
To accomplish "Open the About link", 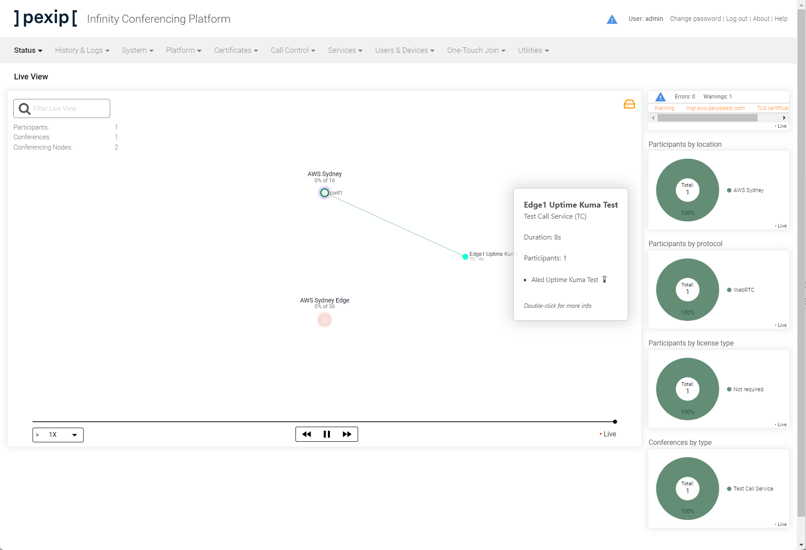I will tap(761, 19).
